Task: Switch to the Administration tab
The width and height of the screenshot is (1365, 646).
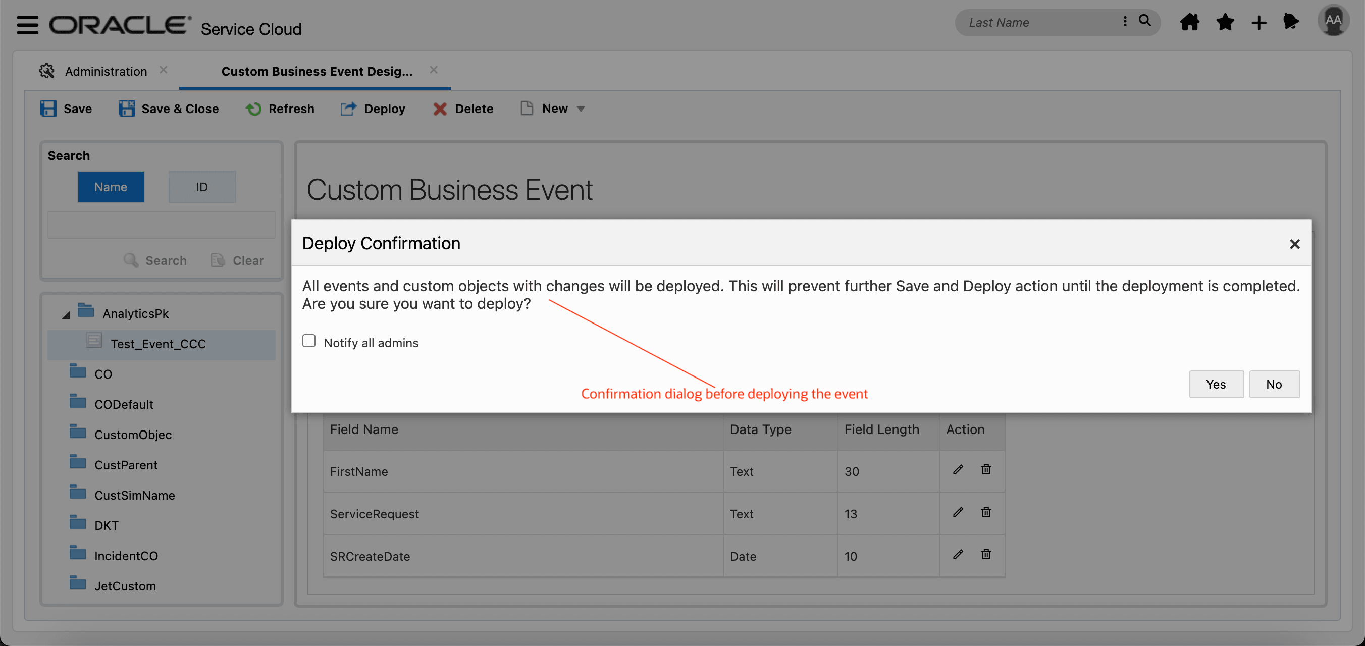Action: click(106, 71)
